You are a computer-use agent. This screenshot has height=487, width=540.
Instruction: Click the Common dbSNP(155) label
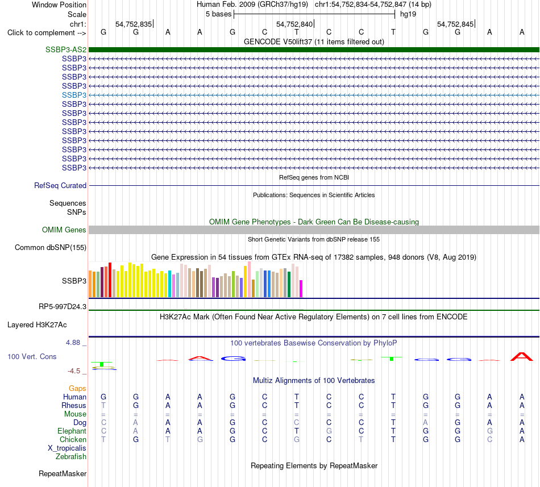(50, 247)
